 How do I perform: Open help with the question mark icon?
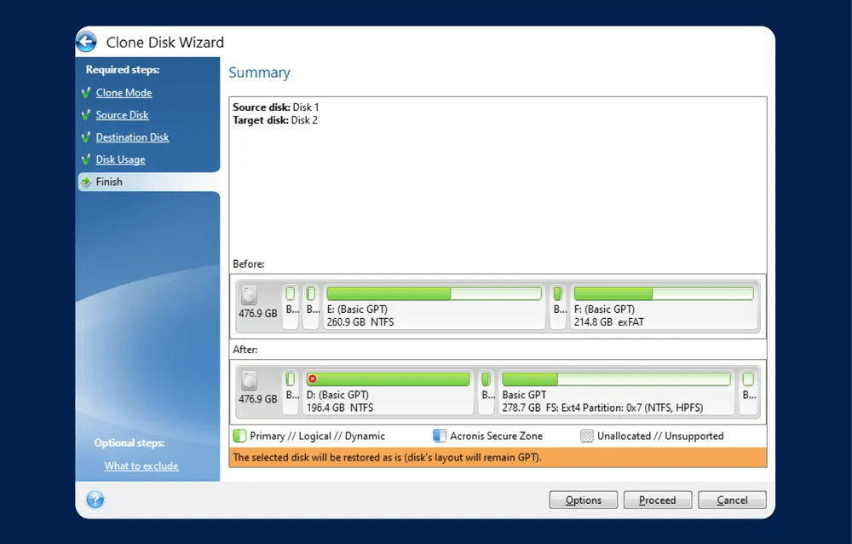point(95,500)
